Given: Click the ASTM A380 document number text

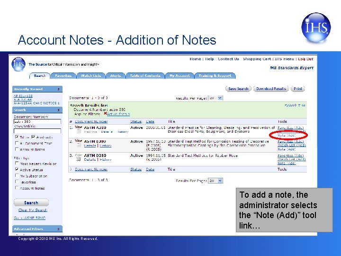Looking at the screenshot, I should point(95,128).
